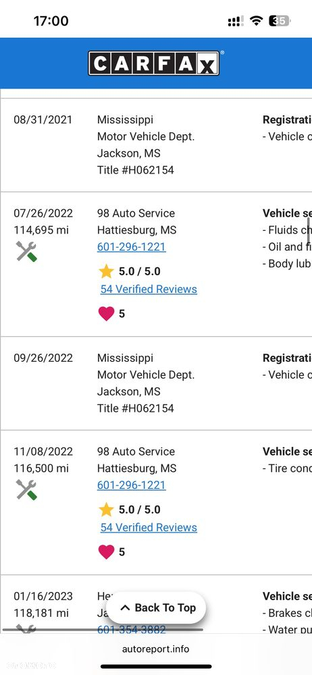Click the Wi-Fi status icon
This screenshot has width=312, height=675.
(257, 21)
